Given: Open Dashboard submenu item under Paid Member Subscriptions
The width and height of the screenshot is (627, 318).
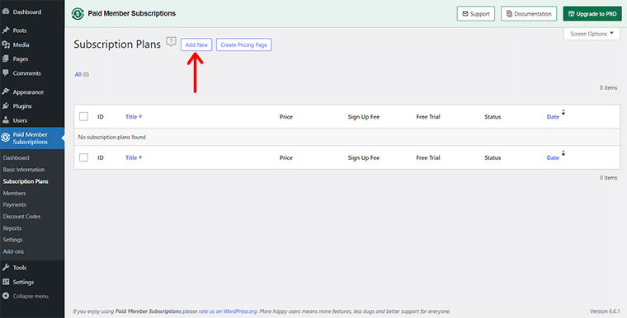Looking at the screenshot, I should (16, 158).
